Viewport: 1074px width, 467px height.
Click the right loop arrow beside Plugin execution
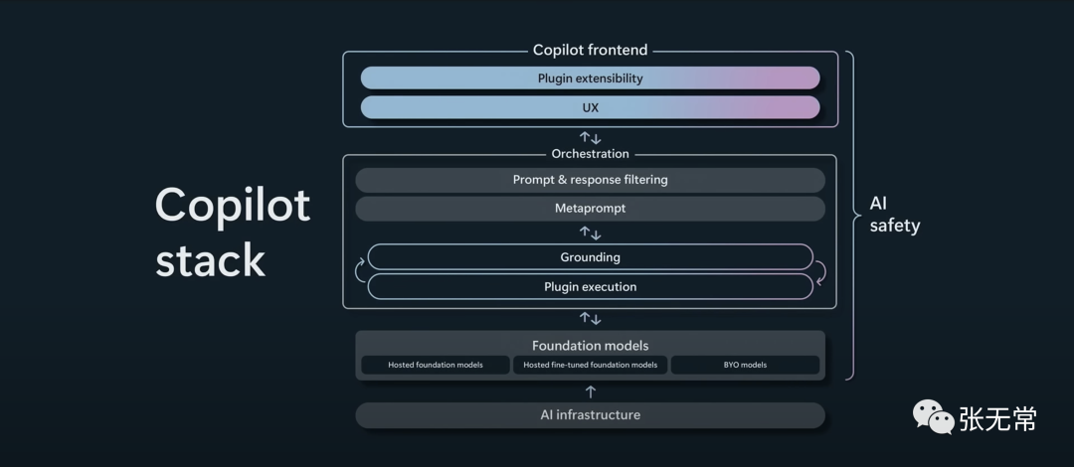tap(819, 272)
